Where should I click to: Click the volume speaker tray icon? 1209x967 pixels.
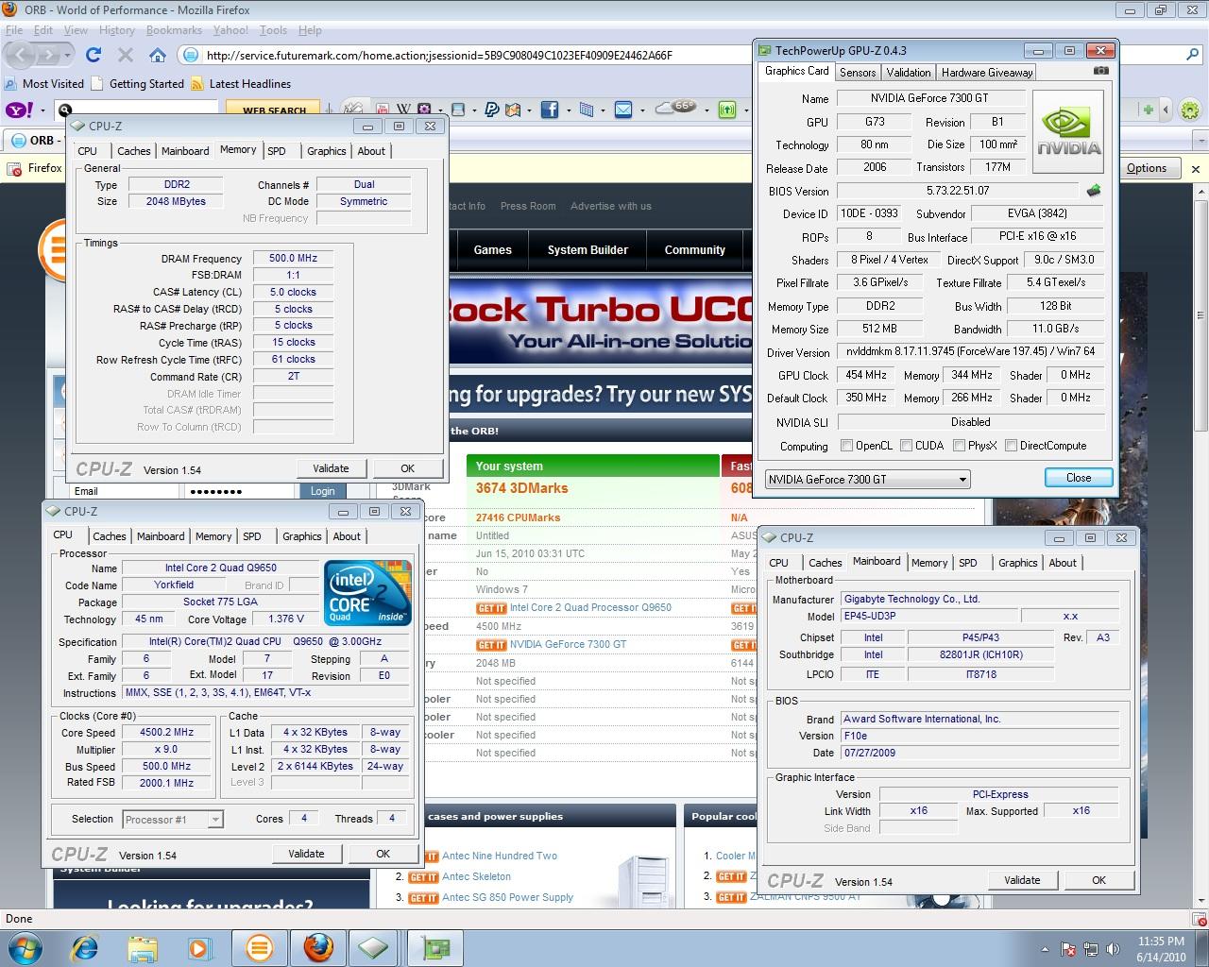tap(1115, 948)
